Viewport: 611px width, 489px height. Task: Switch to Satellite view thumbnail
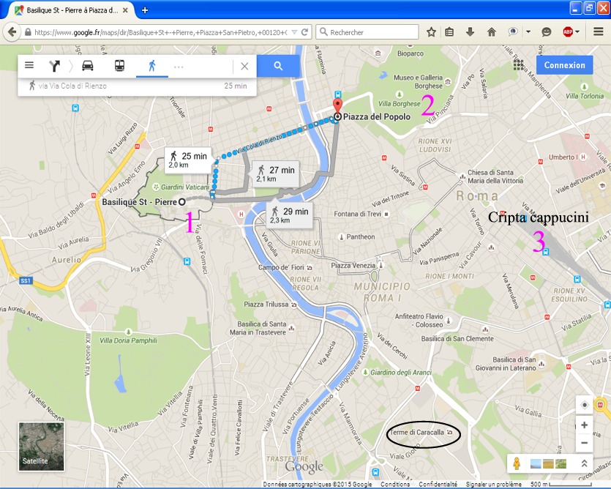pyautogui.click(x=41, y=447)
